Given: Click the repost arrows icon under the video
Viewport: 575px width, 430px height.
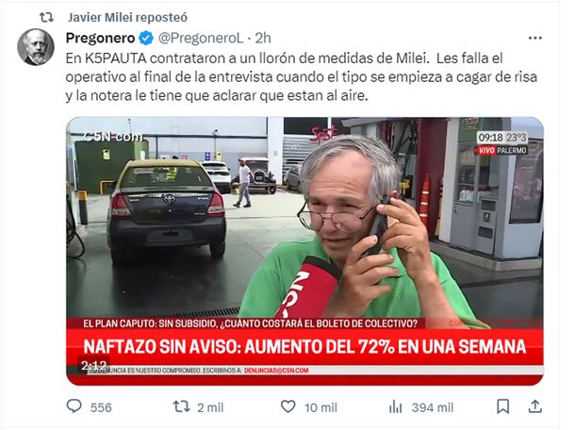Looking at the screenshot, I should (x=181, y=406).
